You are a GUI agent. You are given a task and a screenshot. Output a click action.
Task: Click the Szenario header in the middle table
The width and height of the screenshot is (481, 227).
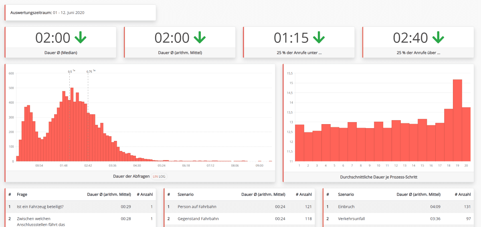pos(186,194)
